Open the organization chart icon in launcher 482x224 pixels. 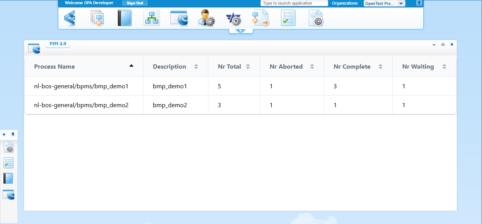click(152, 18)
